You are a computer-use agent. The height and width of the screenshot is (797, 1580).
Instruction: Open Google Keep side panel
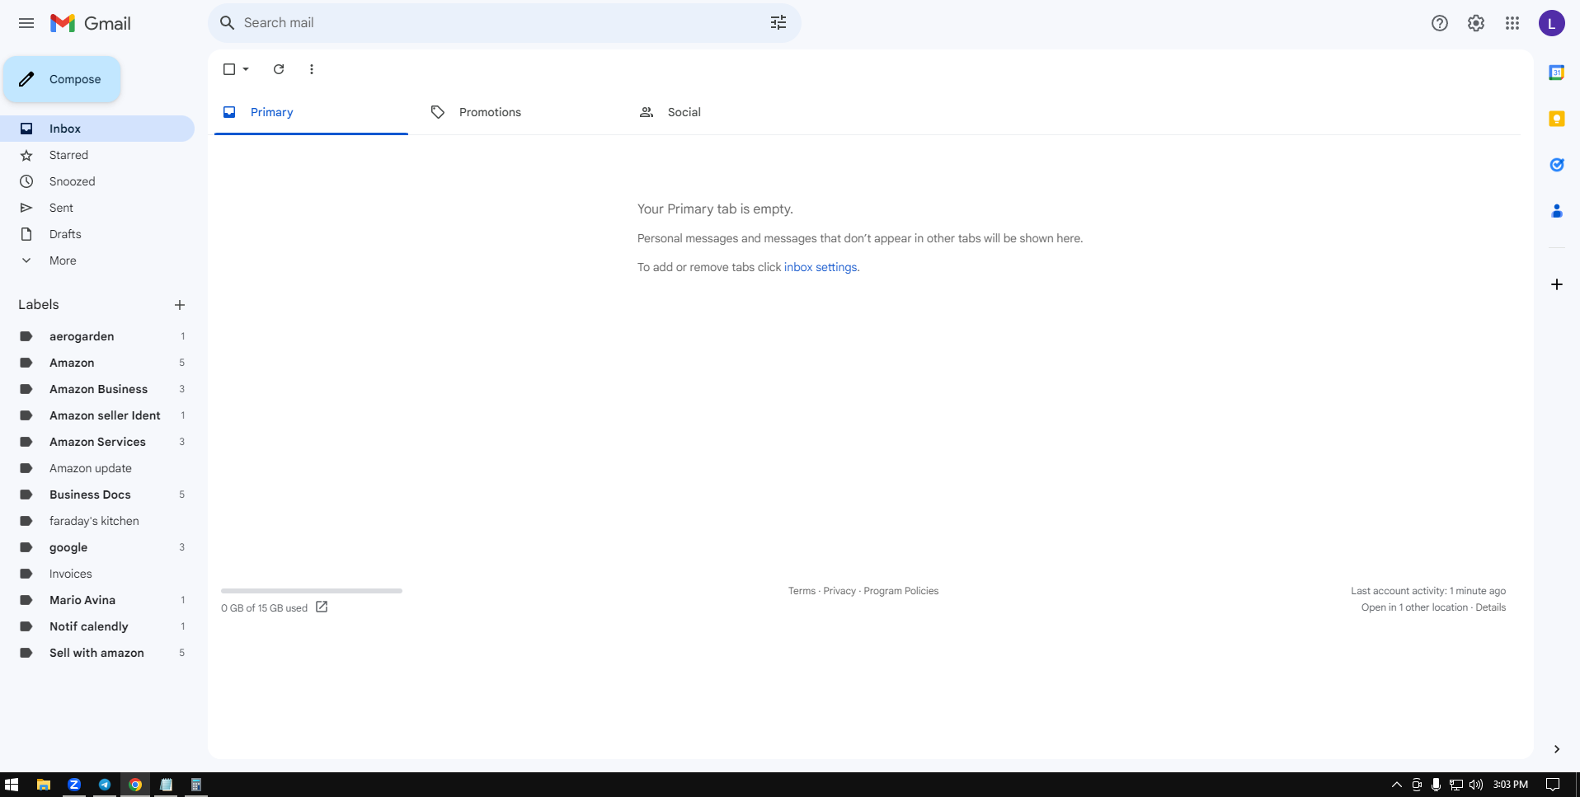[1557, 119]
